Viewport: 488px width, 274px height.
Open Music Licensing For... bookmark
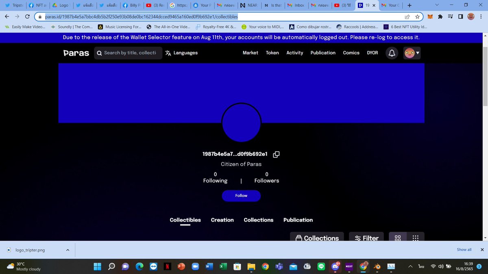[120, 27]
